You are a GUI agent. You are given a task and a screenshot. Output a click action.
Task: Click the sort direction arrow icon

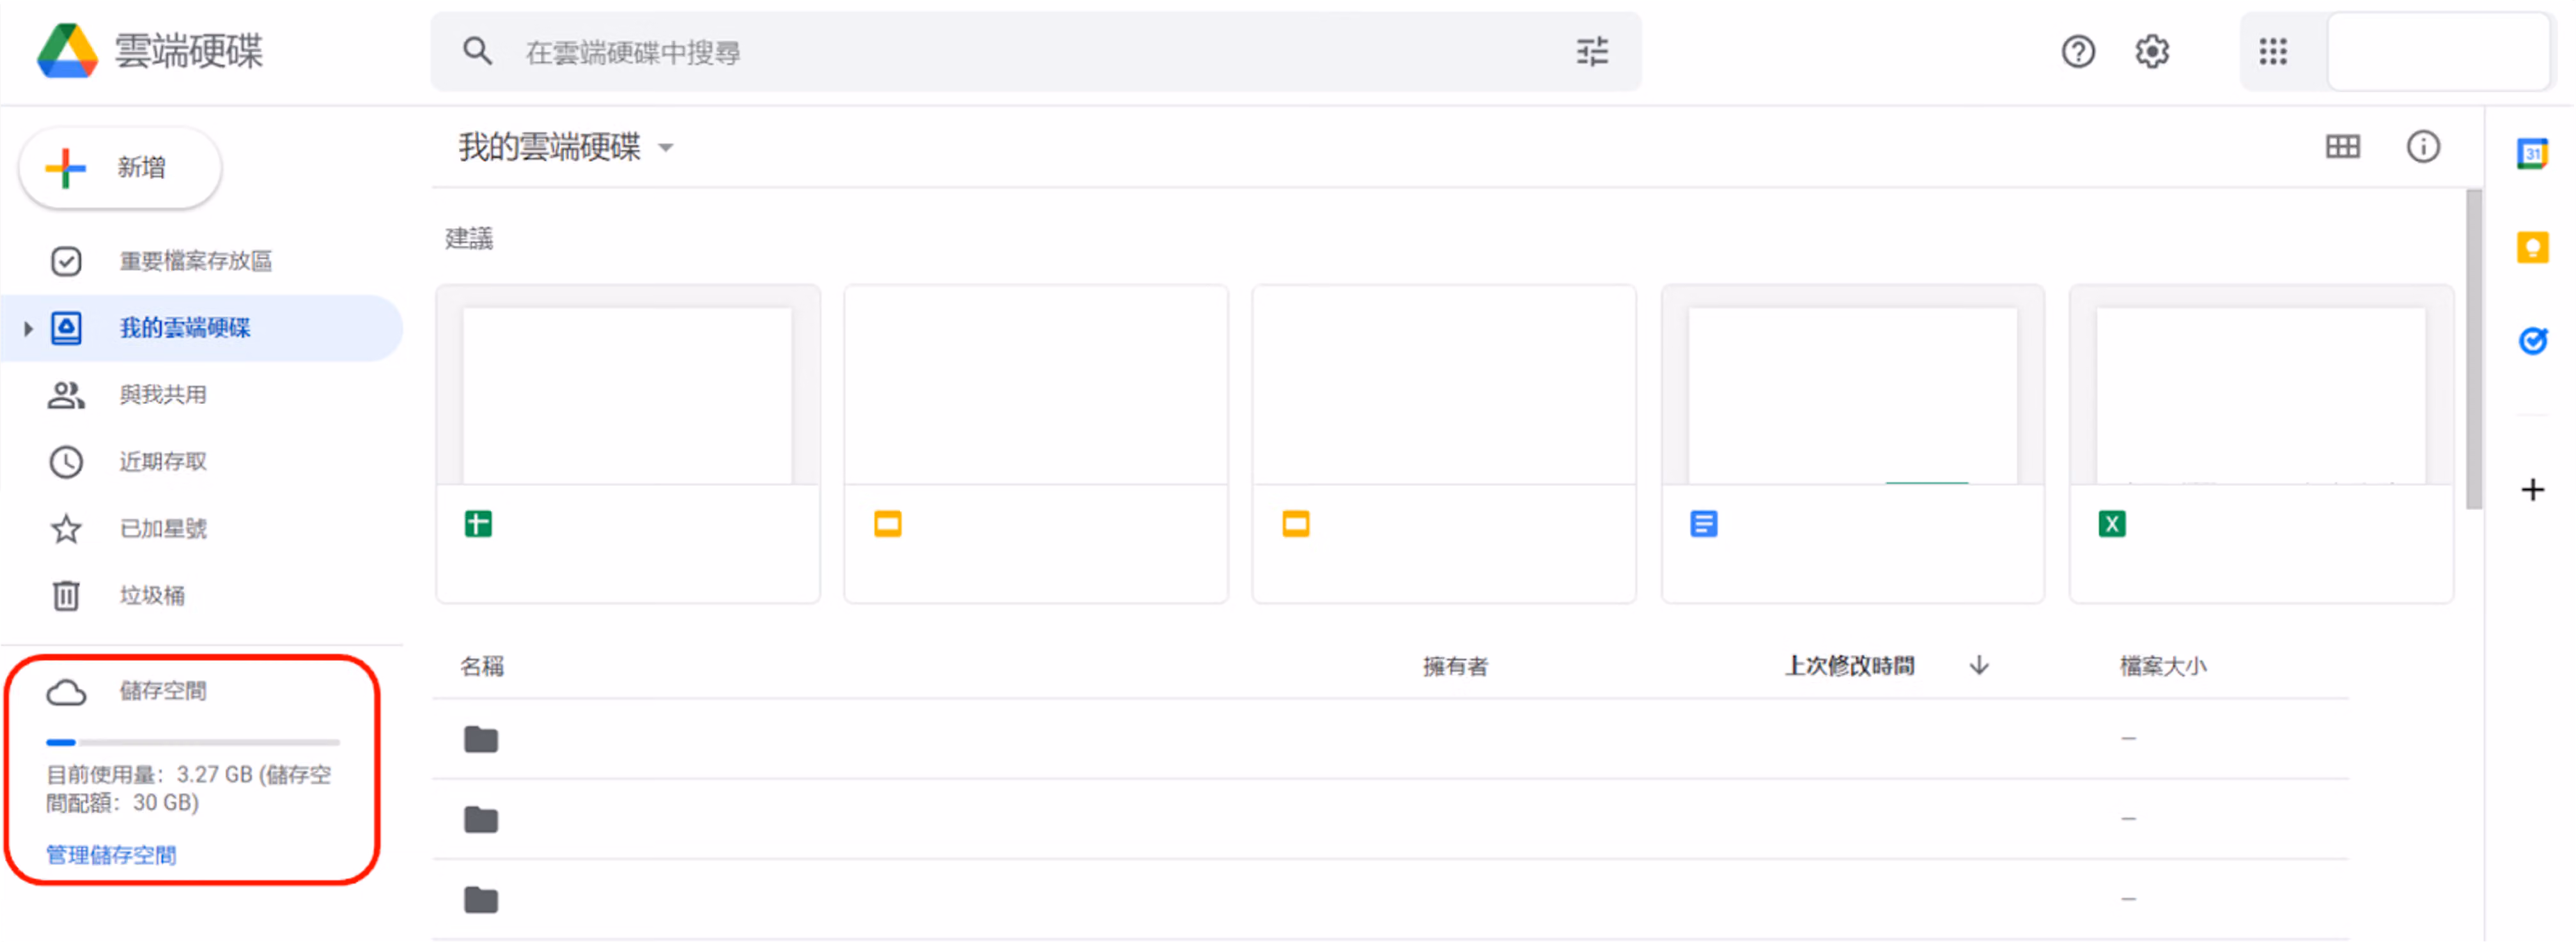1979,665
